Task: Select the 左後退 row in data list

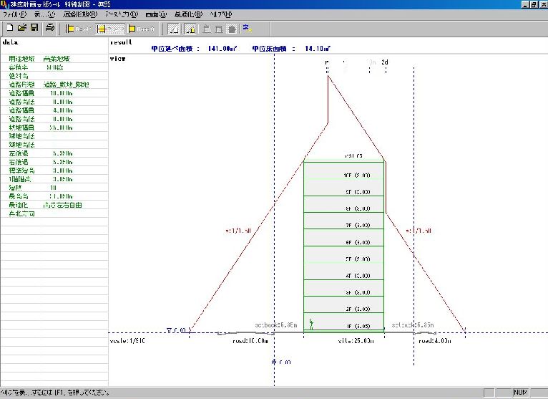Action: tap(54, 153)
